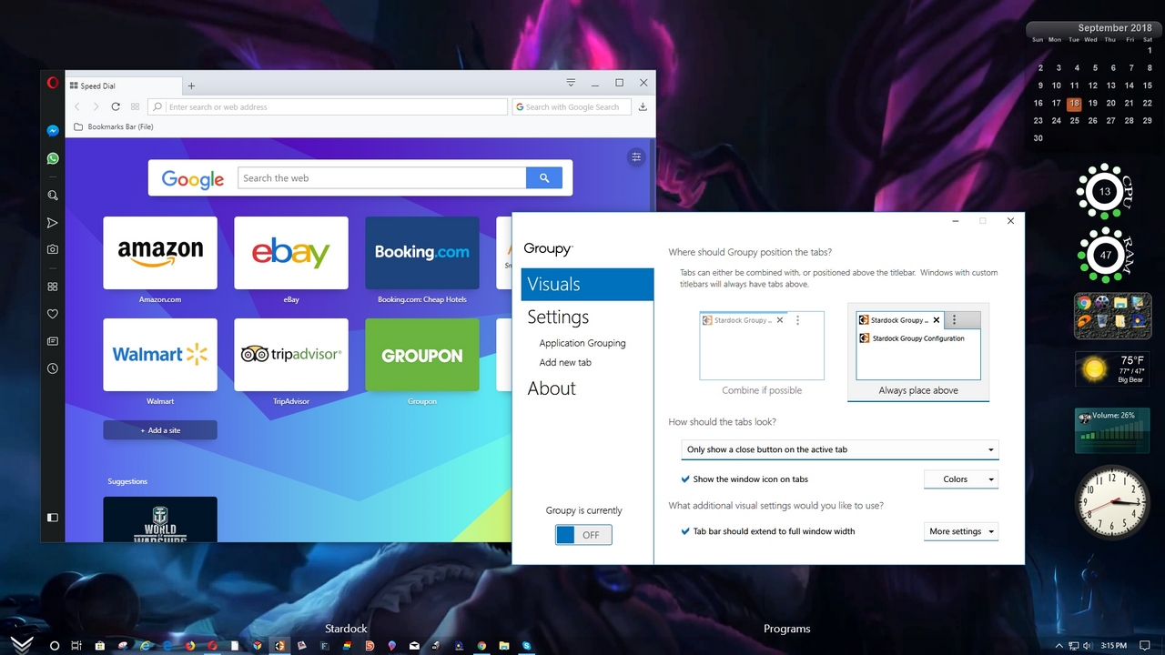Click the Opera address bar field
The width and height of the screenshot is (1165, 655).
(328, 106)
